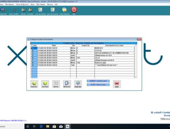This screenshot has width=170, height=129.
Task: Open File Explorer from the taskbar
Action: 48,126
